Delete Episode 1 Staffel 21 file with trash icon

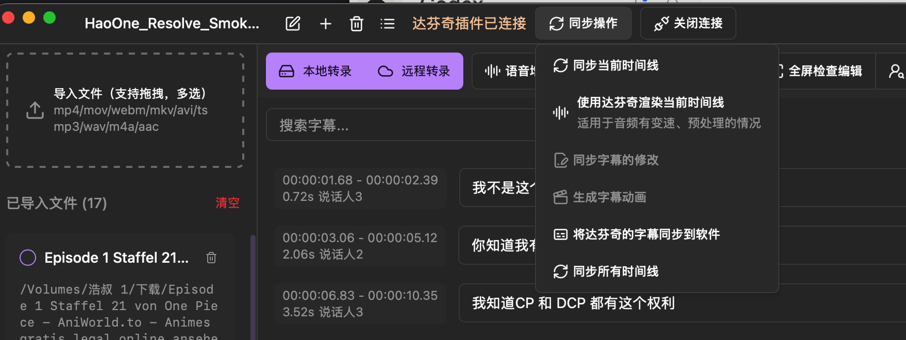pyautogui.click(x=211, y=258)
